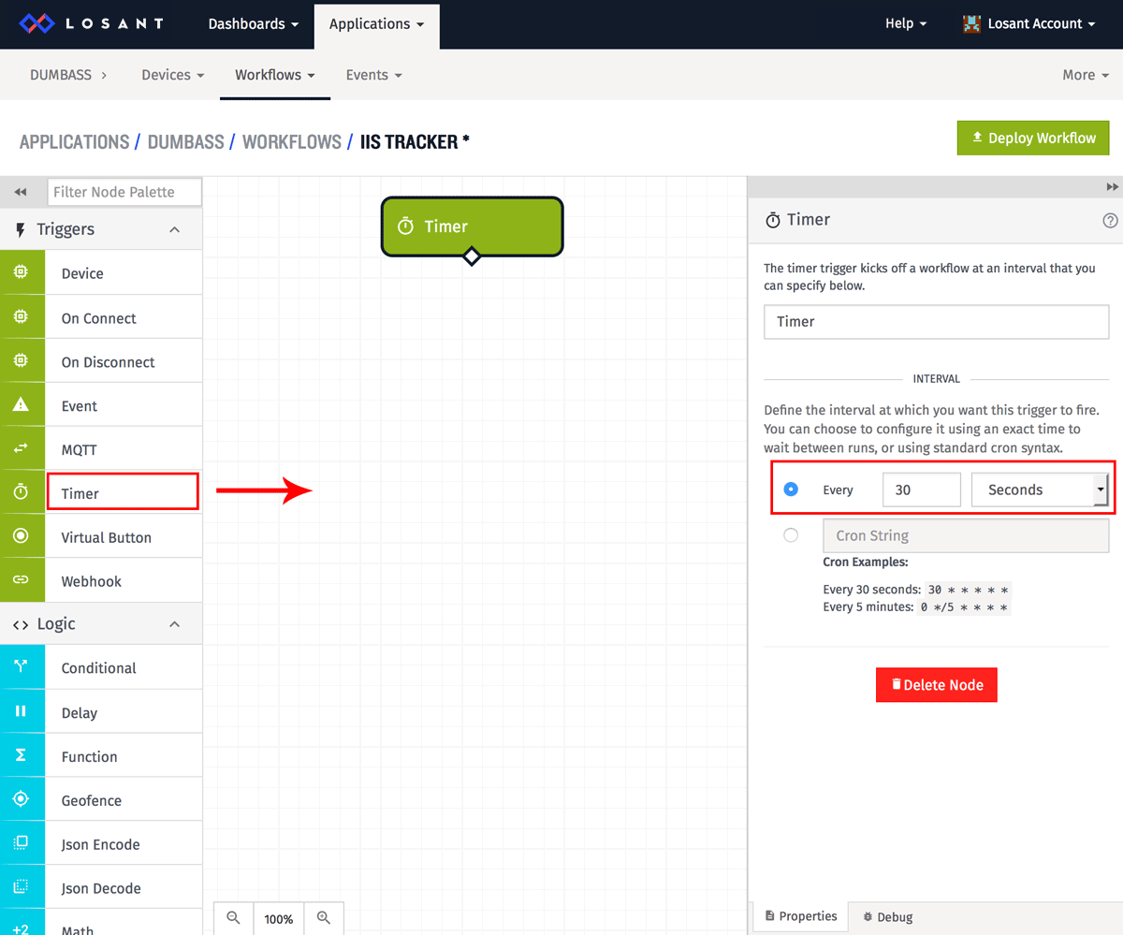Click the Timer label in node palette
1123x935 pixels.
pos(80,493)
